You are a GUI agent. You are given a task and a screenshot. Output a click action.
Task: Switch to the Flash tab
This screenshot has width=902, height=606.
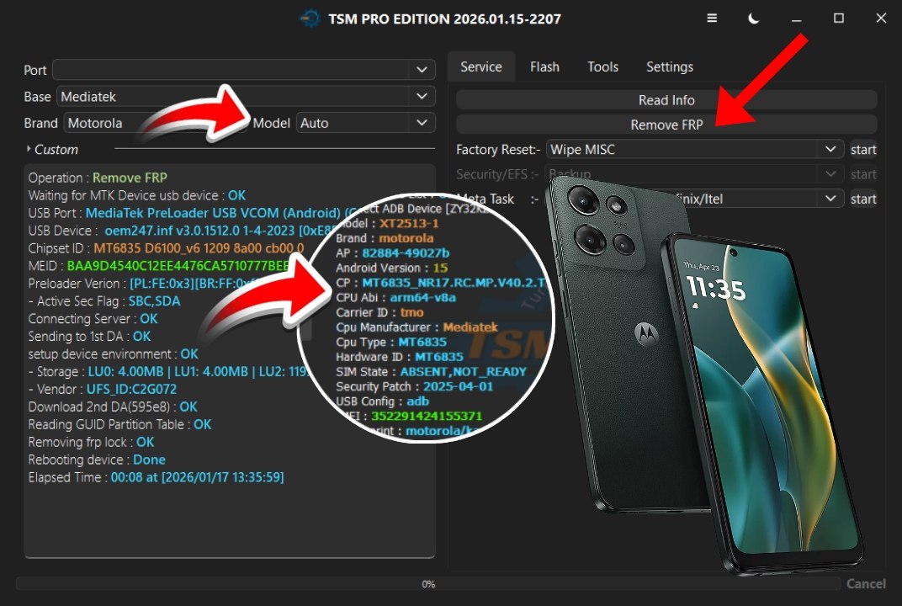pos(544,66)
